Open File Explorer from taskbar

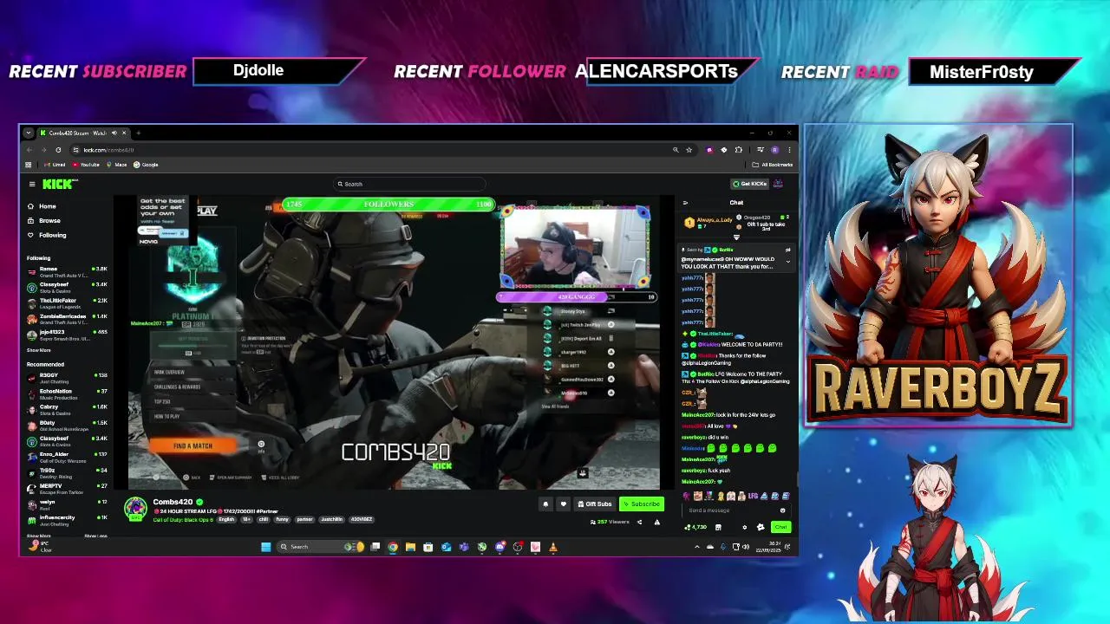410,547
